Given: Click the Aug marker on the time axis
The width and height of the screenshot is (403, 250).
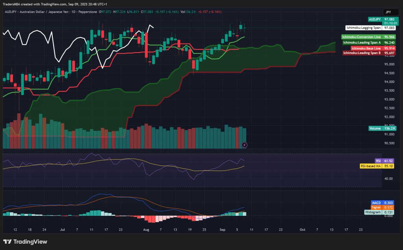Looking at the screenshot, I should coord(146,229).
